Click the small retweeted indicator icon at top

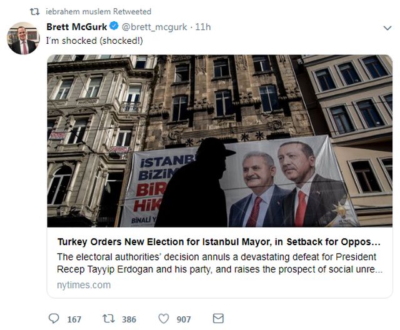point(35,11)
